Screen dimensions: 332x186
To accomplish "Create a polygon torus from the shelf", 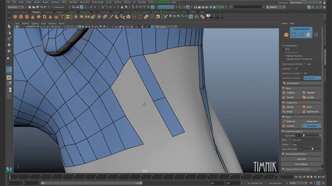I will (39, 17).
